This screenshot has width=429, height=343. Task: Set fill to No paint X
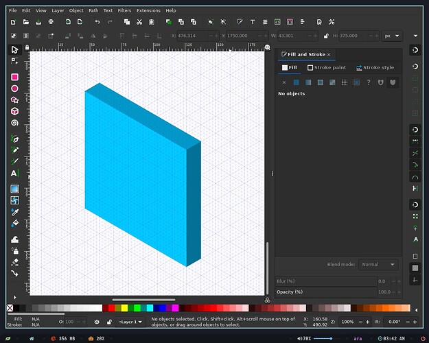284,82
